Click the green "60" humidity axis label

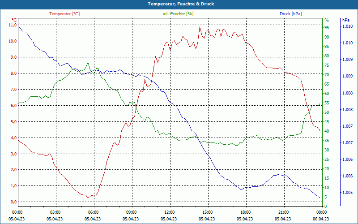(327, 94)
